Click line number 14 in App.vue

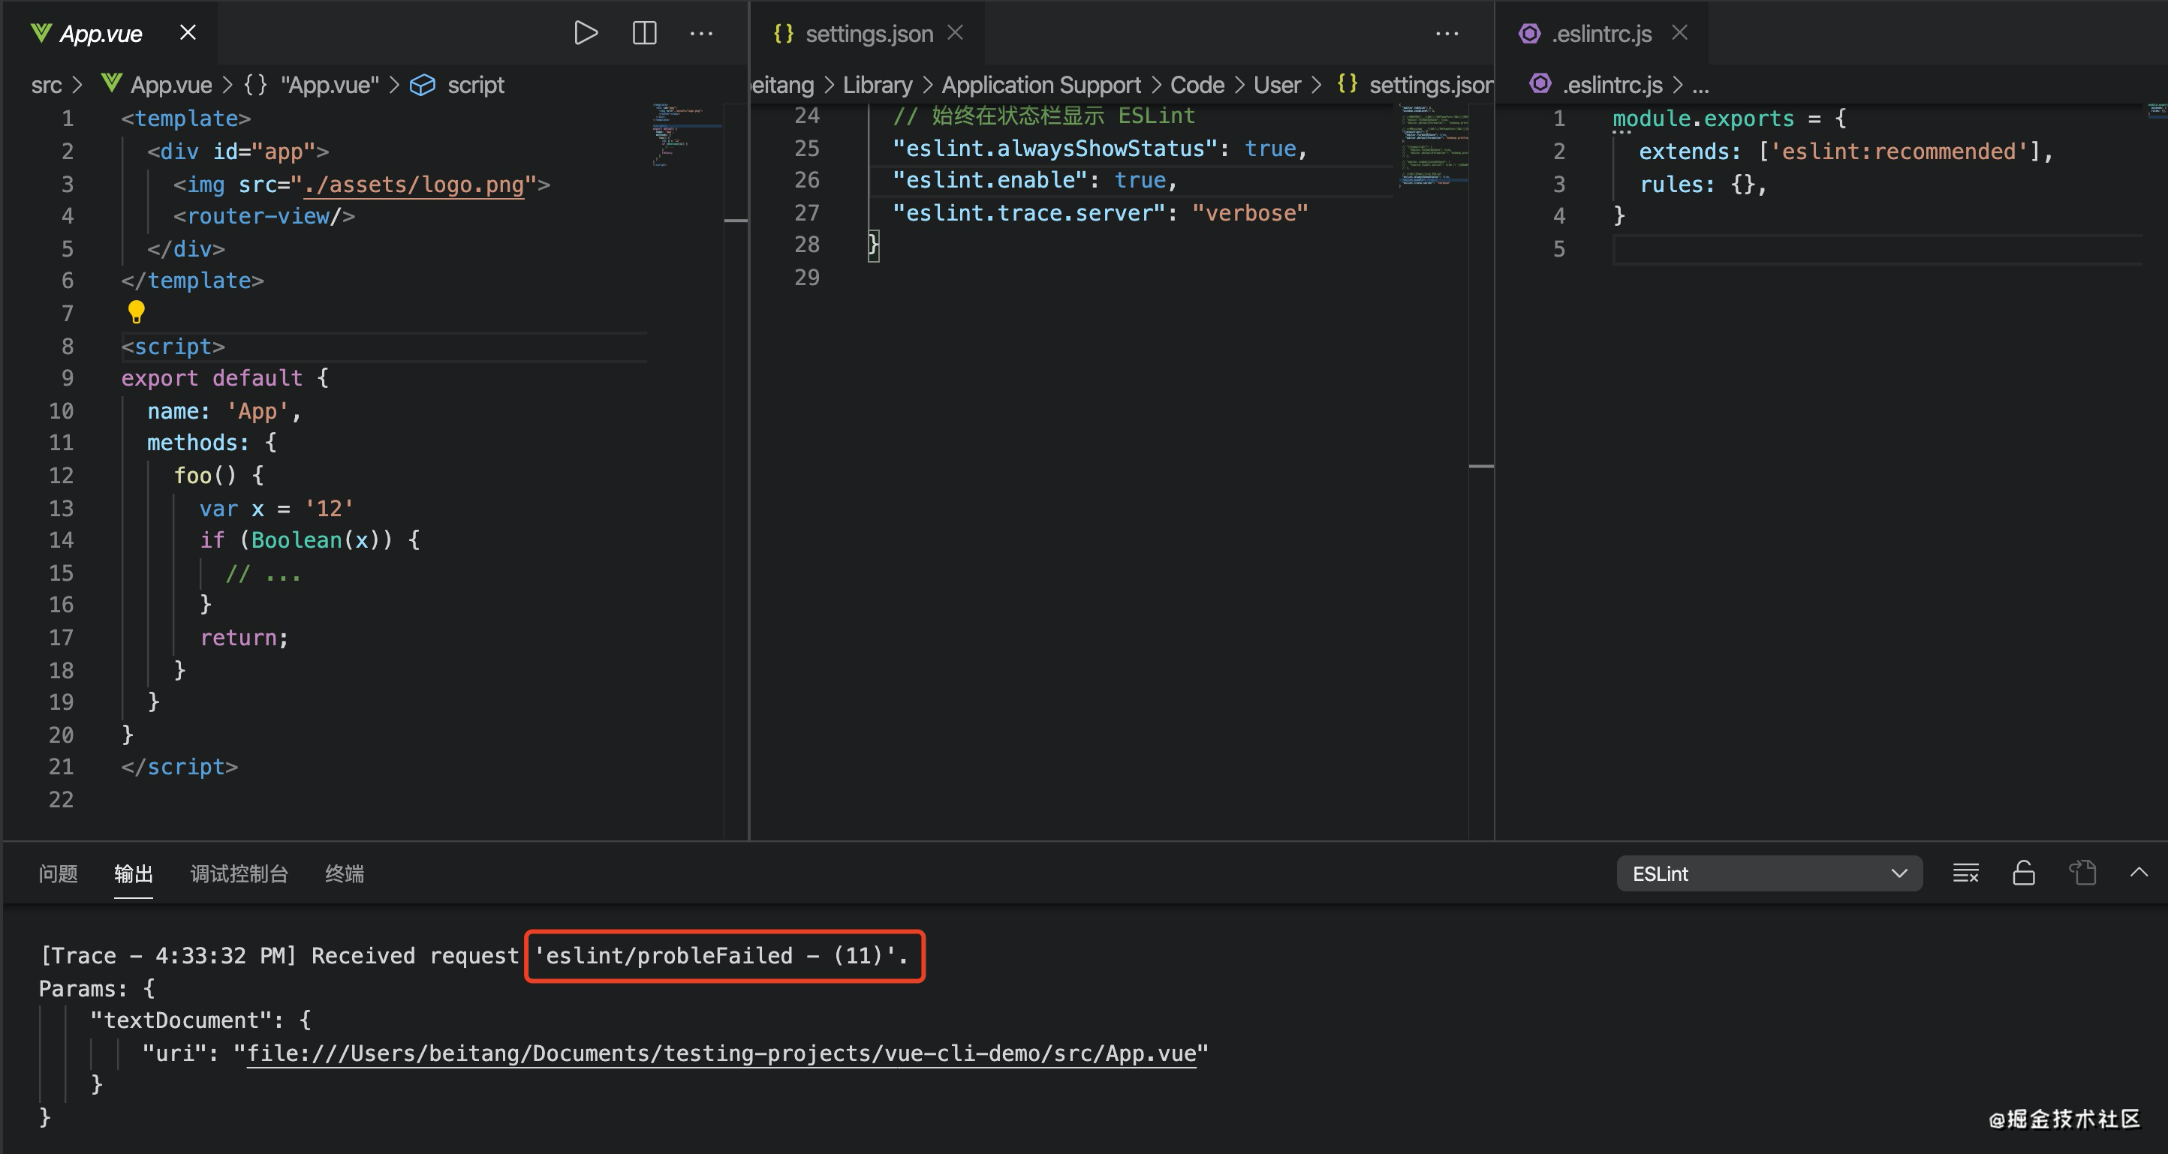[61, 540]
